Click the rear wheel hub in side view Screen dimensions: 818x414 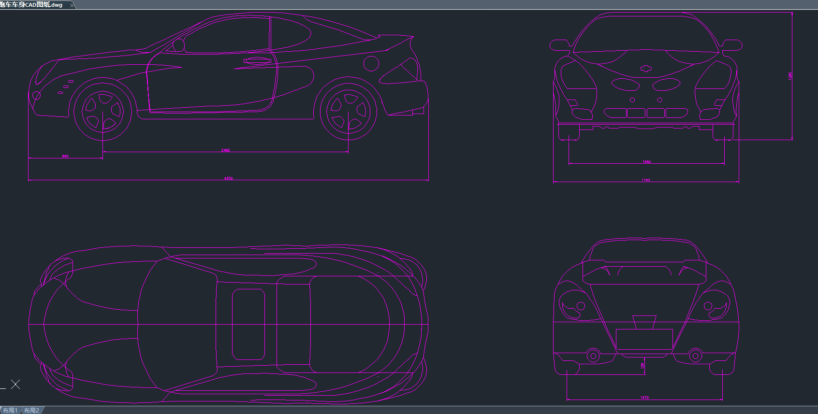pyautogui.click(x=348, y=112)
